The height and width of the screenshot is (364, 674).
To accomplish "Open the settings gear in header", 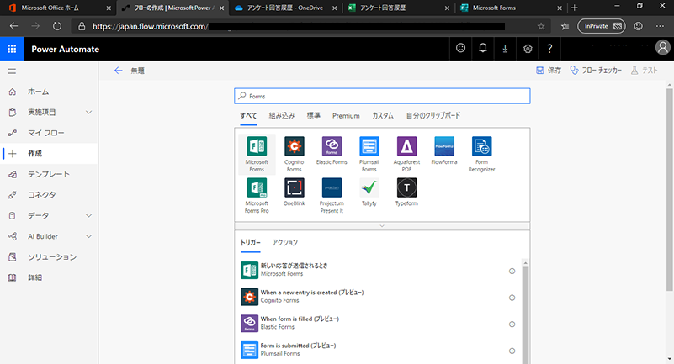I will coord(528,49).
